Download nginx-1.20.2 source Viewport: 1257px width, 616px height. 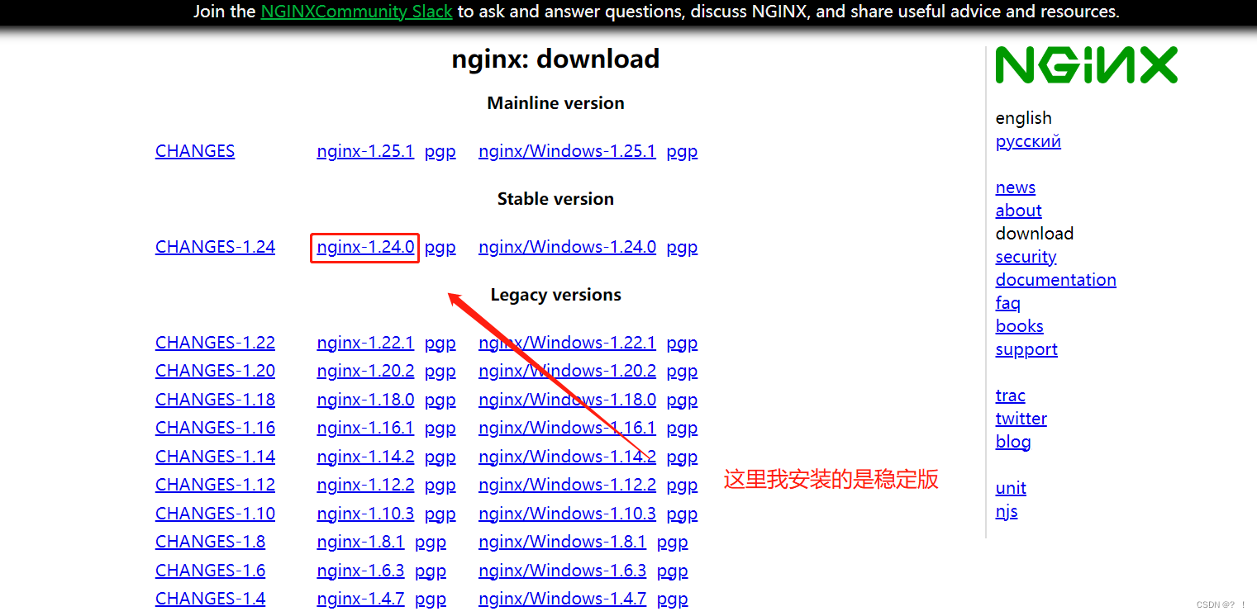click(365, 371)
